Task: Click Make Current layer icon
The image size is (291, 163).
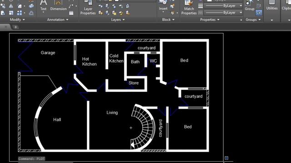Action: 128,6
